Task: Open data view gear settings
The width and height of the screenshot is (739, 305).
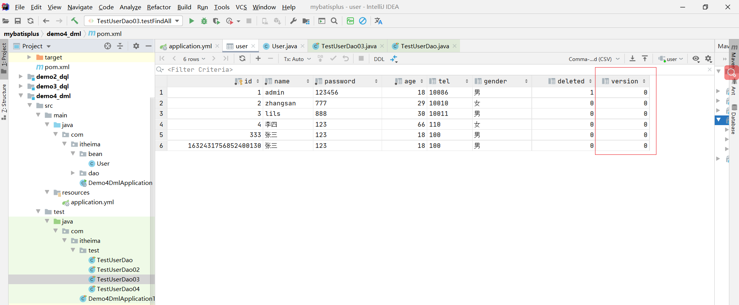Action: [708, 58]
